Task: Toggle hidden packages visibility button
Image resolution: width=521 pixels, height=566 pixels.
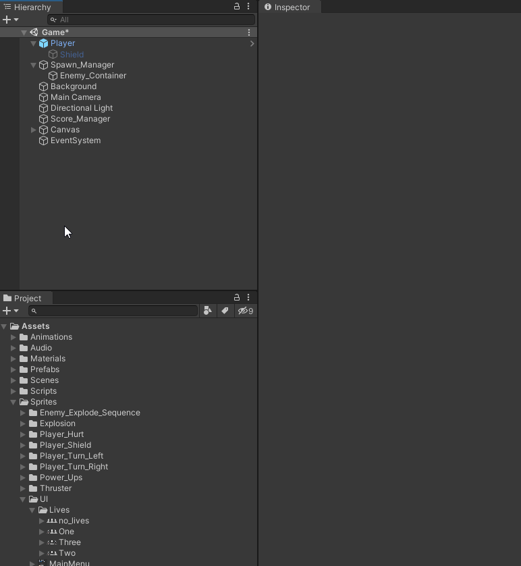Action: tap(246, 311)
